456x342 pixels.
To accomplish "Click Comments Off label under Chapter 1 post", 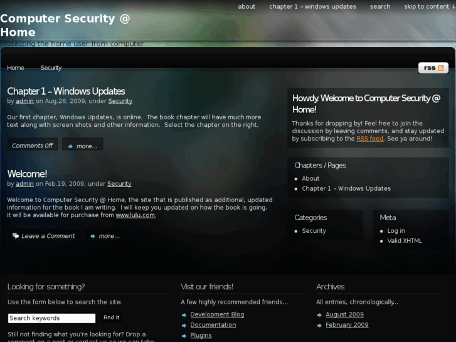I will tap(32, 144).
